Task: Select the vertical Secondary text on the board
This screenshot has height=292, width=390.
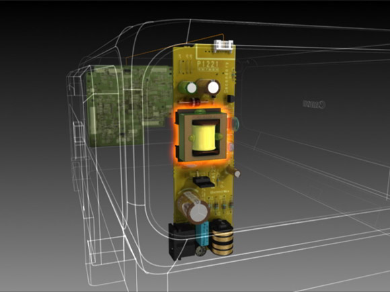Action: point(227,78)
